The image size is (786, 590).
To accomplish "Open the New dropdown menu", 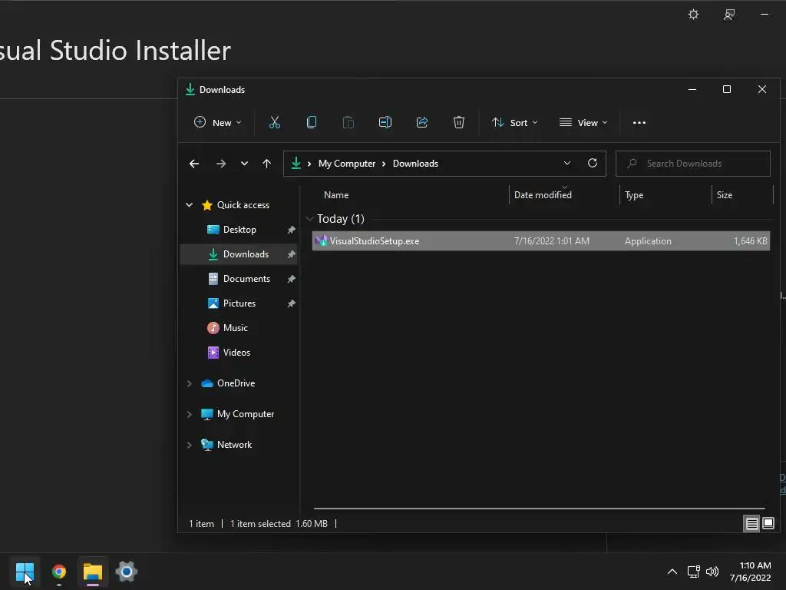I will click(x=217, y=122).
